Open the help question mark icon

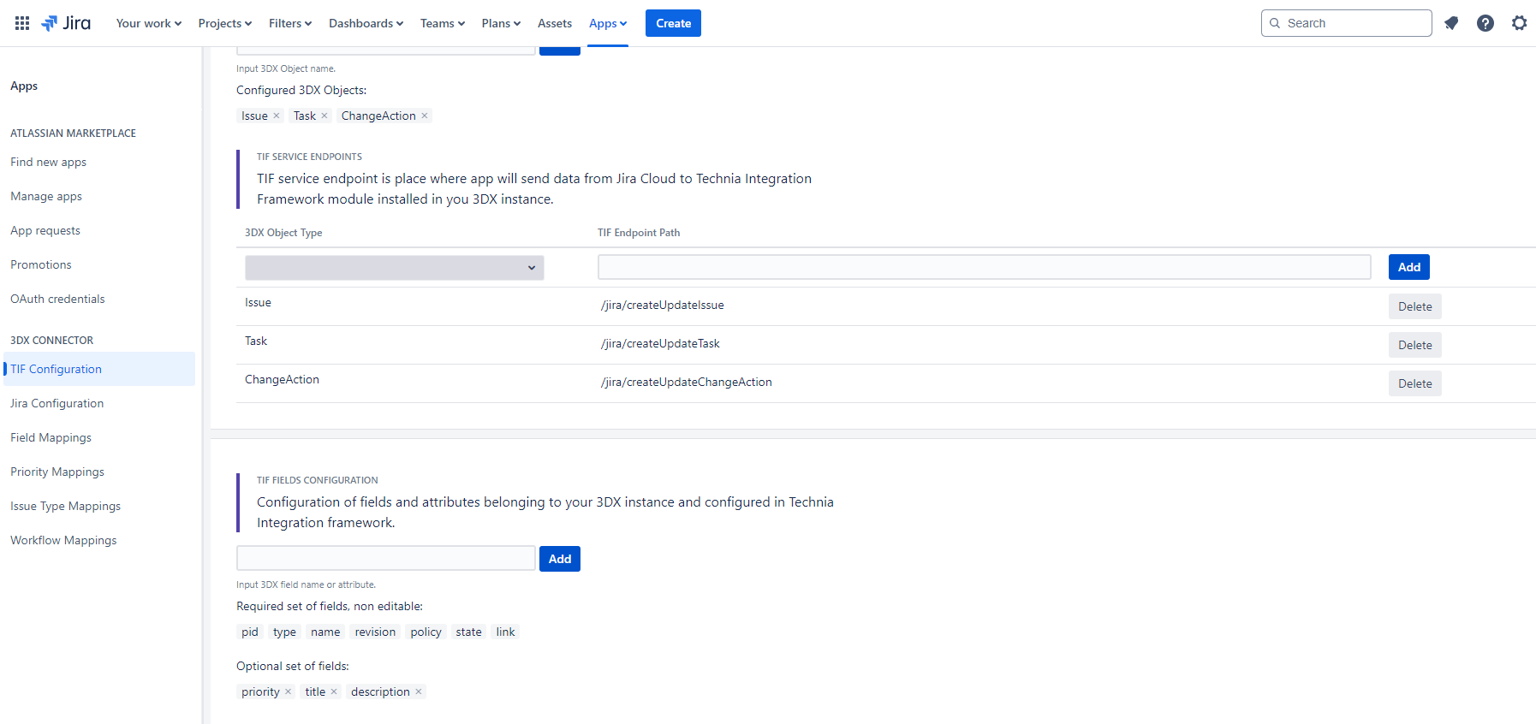coord(1485,23)
